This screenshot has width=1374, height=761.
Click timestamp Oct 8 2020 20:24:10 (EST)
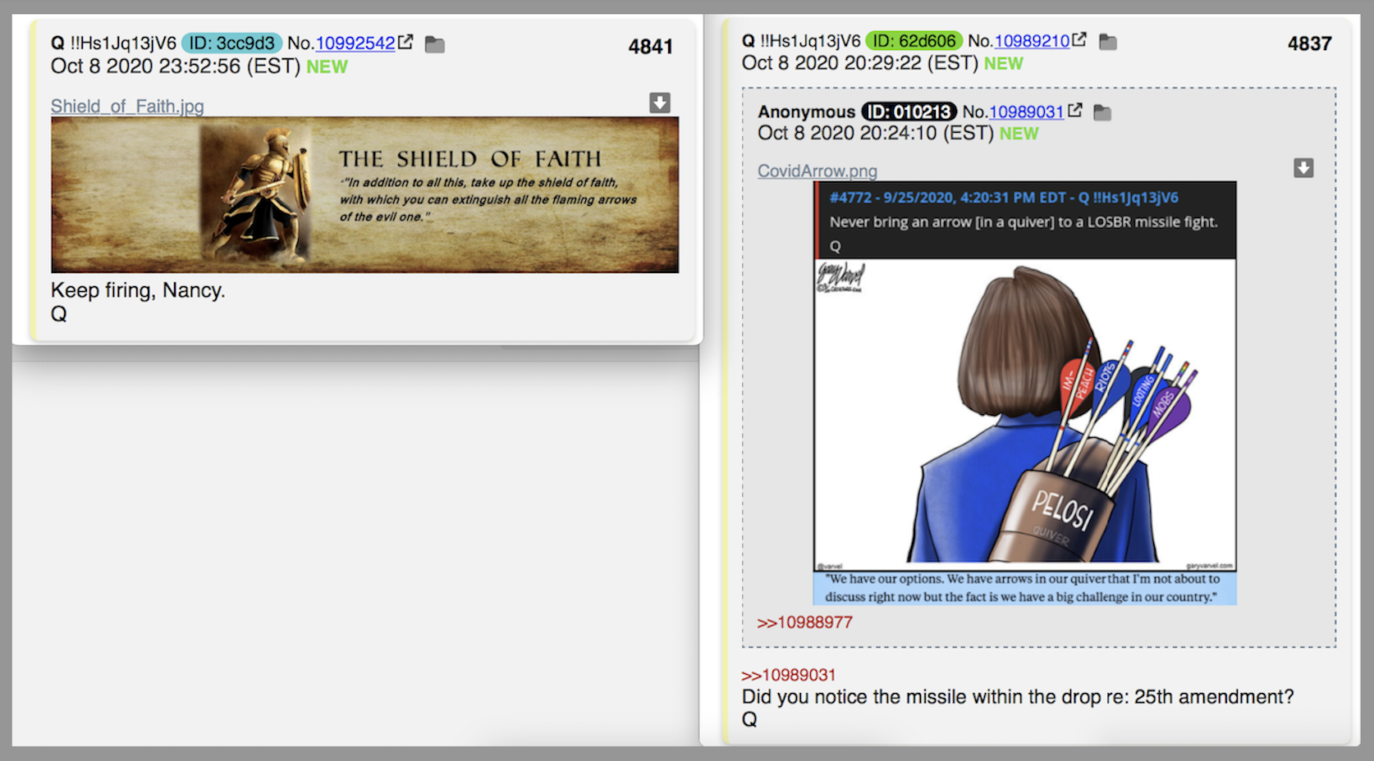[876, 134]
